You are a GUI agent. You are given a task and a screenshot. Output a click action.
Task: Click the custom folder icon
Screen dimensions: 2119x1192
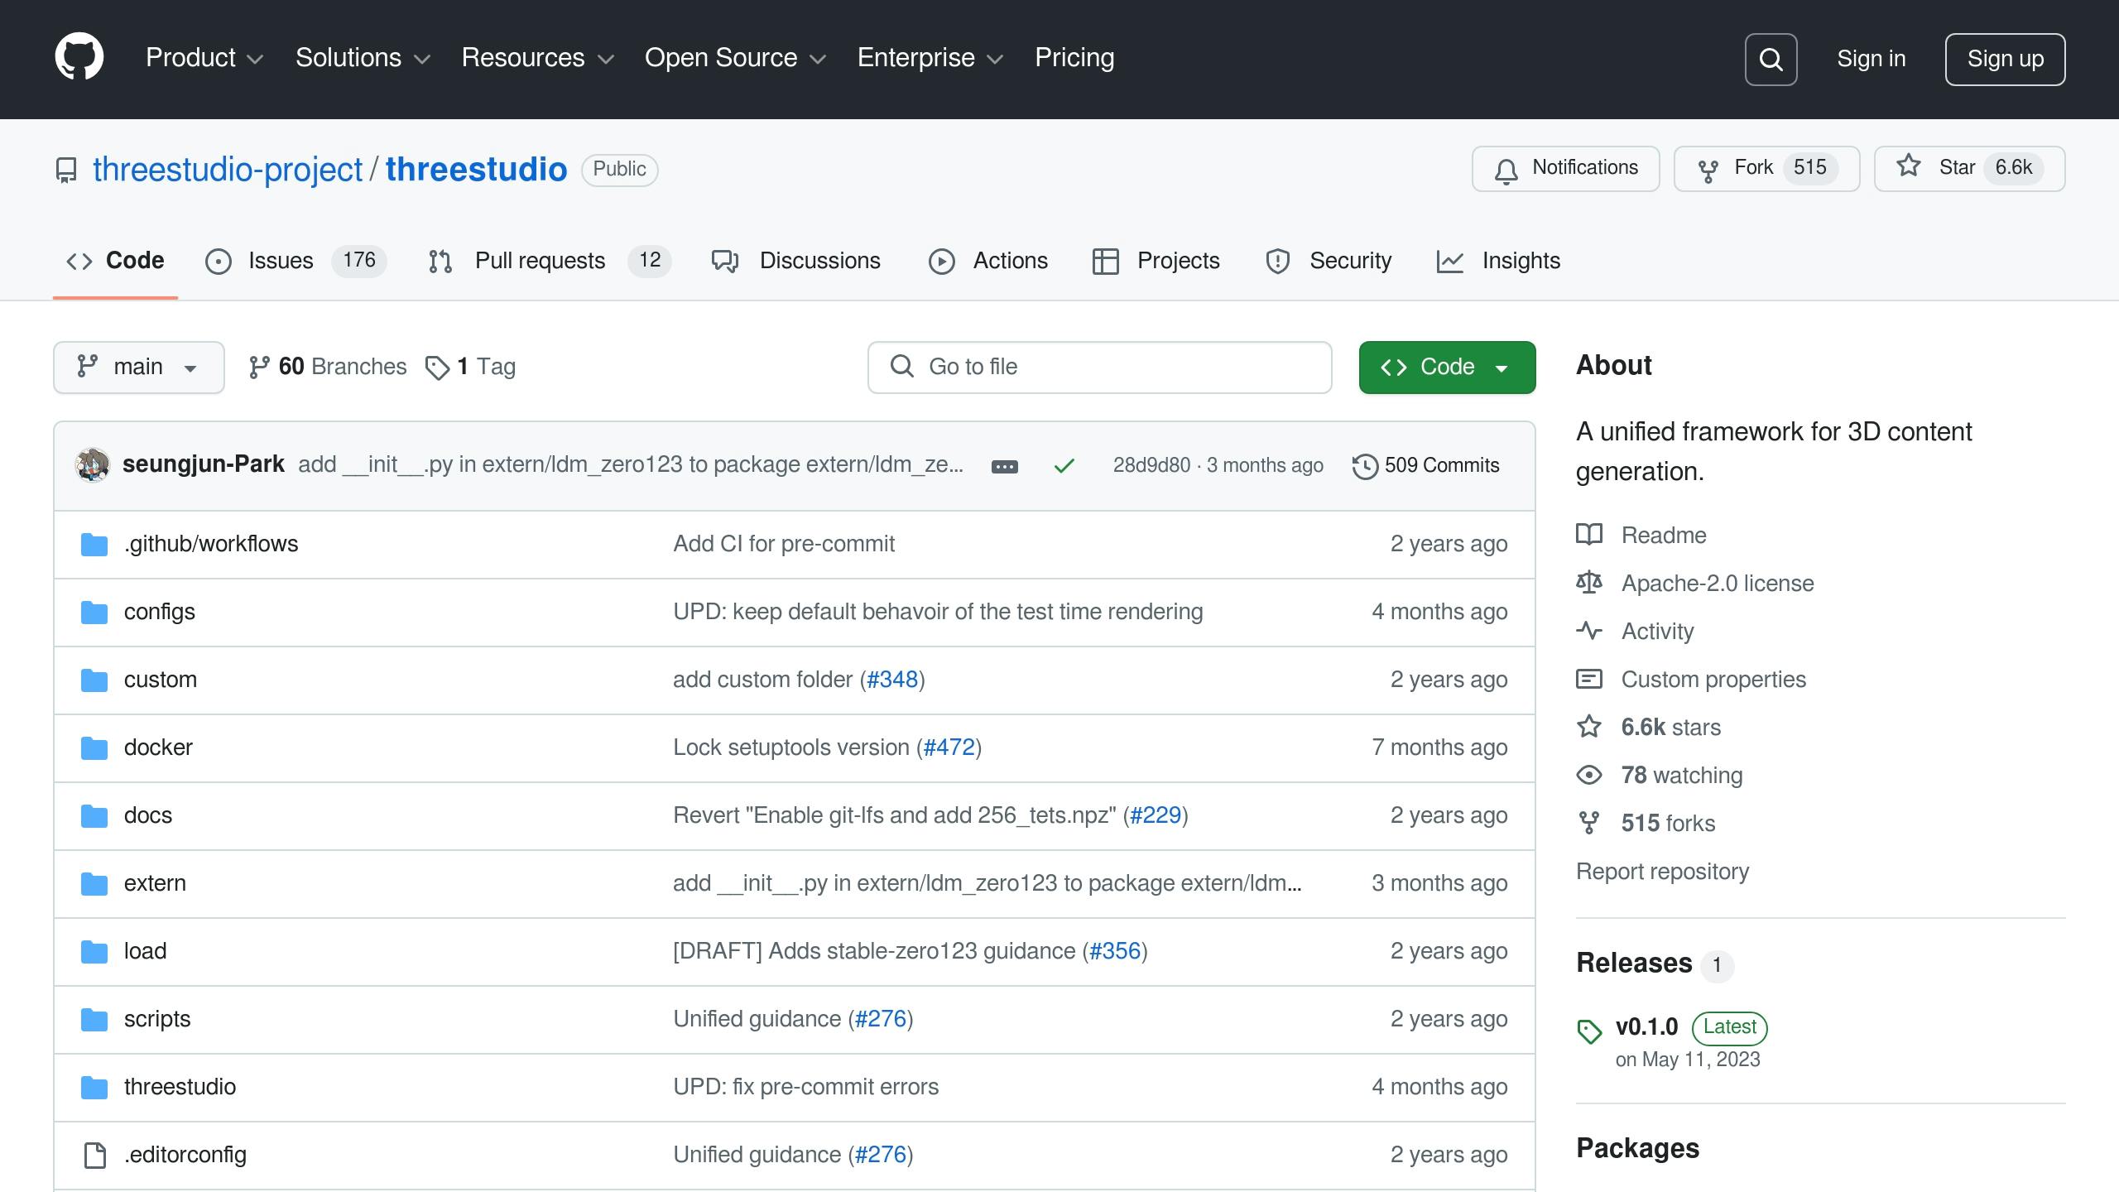pyautogui.click(x=94, y=680)
